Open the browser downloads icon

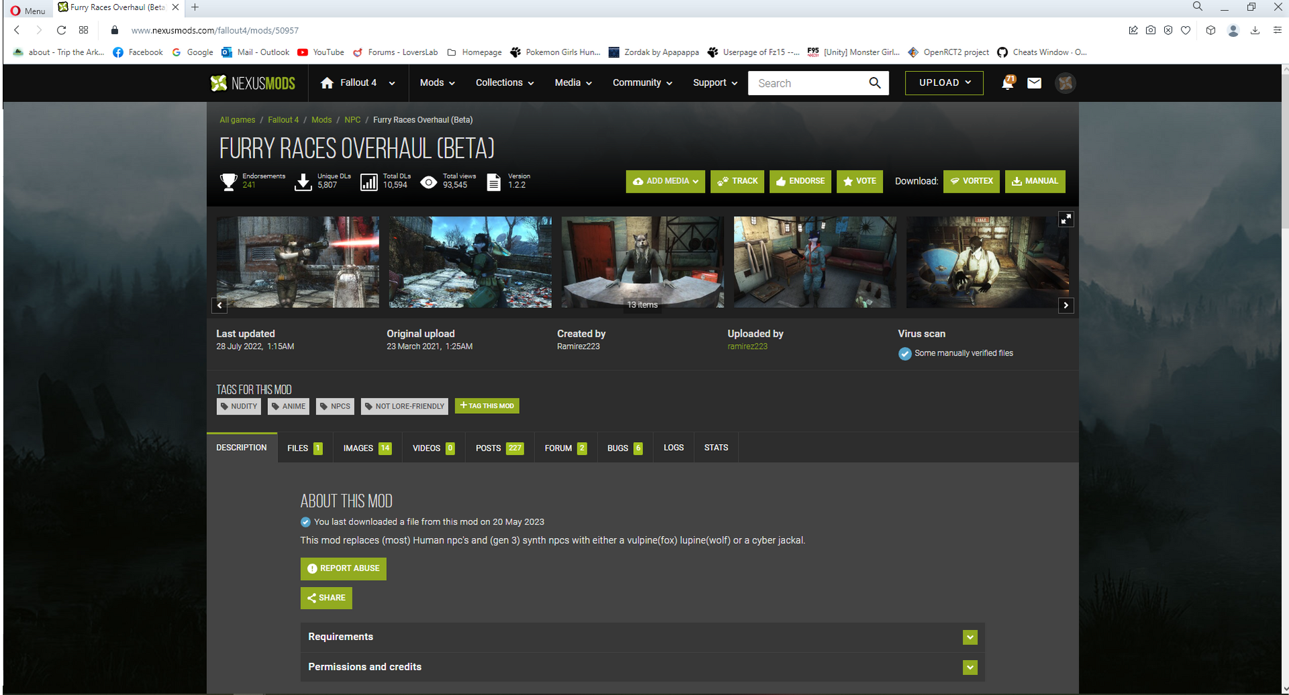[1255, 30]
